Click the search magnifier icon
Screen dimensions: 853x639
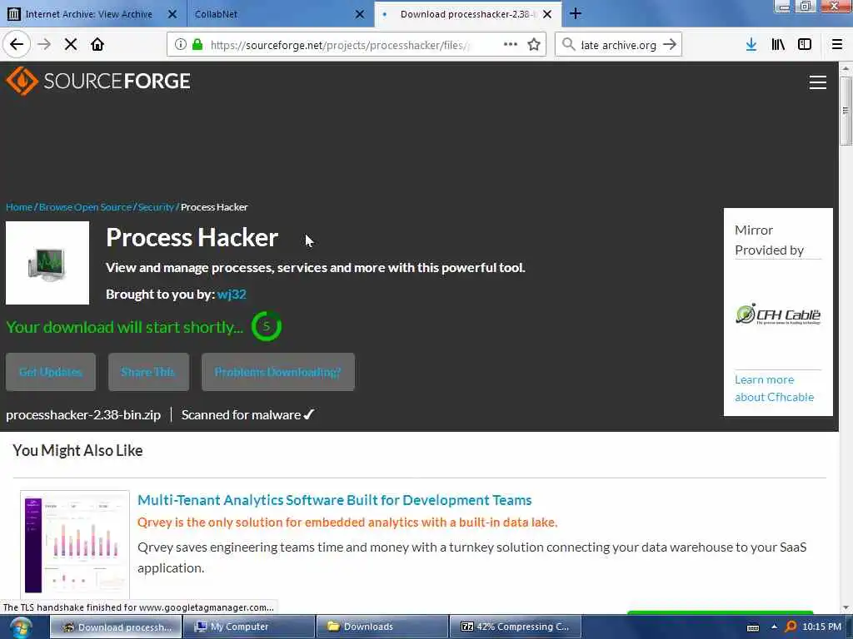click(568, 45)
